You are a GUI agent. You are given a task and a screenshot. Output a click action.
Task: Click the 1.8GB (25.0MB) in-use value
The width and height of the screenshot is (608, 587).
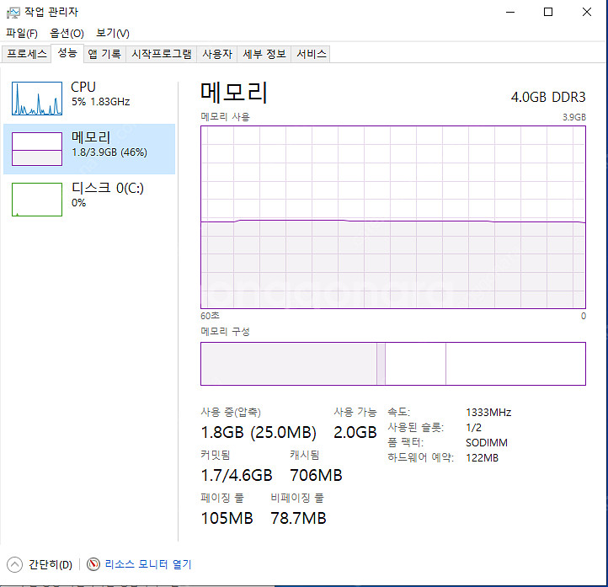click(259, 432)
